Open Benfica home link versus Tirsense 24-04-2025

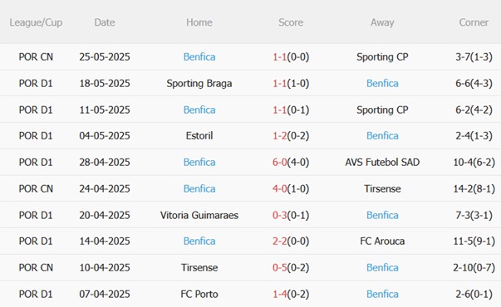tap(199, 188)
